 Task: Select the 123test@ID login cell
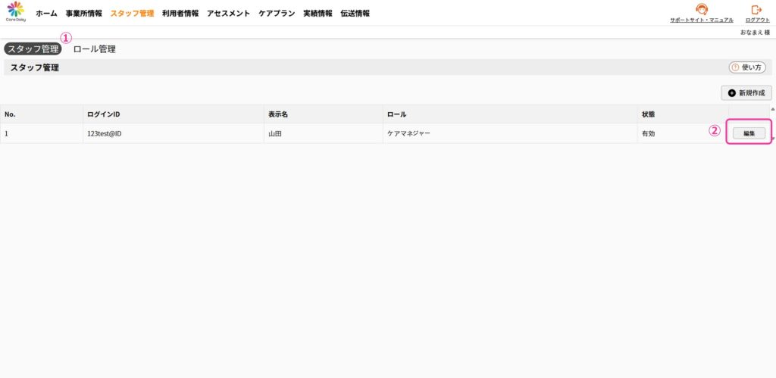105,133
